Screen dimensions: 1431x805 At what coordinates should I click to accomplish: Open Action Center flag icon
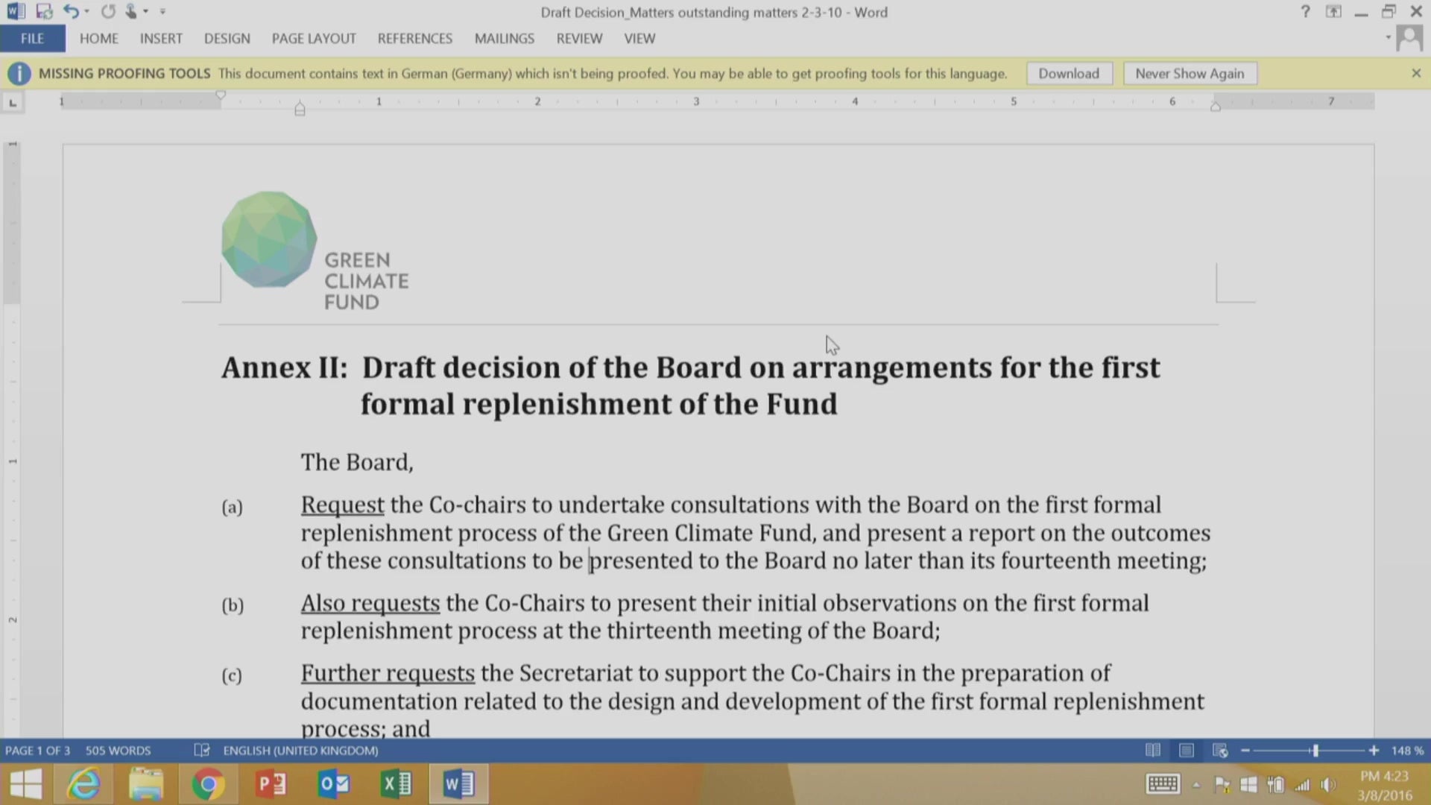click(1222, 785)
